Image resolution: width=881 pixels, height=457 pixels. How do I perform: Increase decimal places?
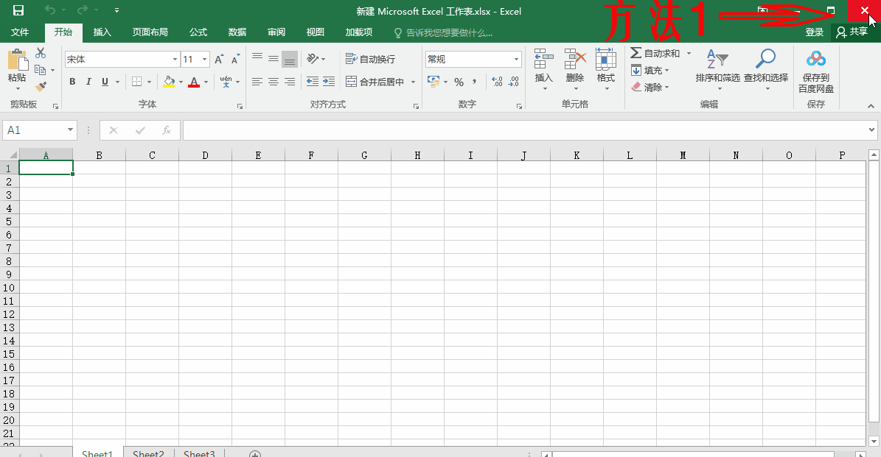pyautogui.click(x=497, y=82)
